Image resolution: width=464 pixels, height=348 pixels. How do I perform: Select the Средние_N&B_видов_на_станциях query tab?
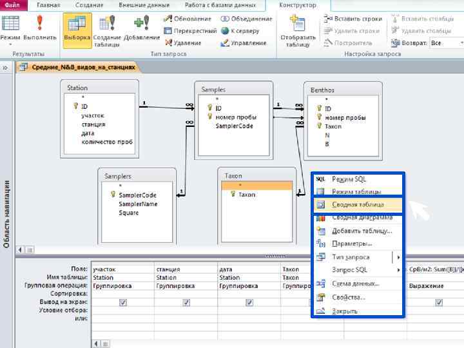click(79, 67)
